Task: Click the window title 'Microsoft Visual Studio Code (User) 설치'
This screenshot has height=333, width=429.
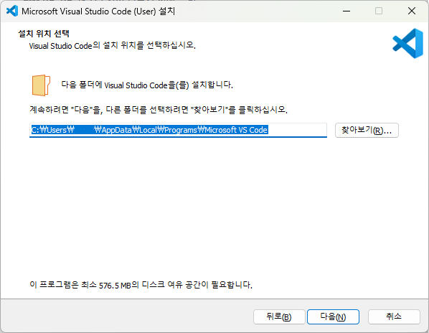Action: click(98, 11)
